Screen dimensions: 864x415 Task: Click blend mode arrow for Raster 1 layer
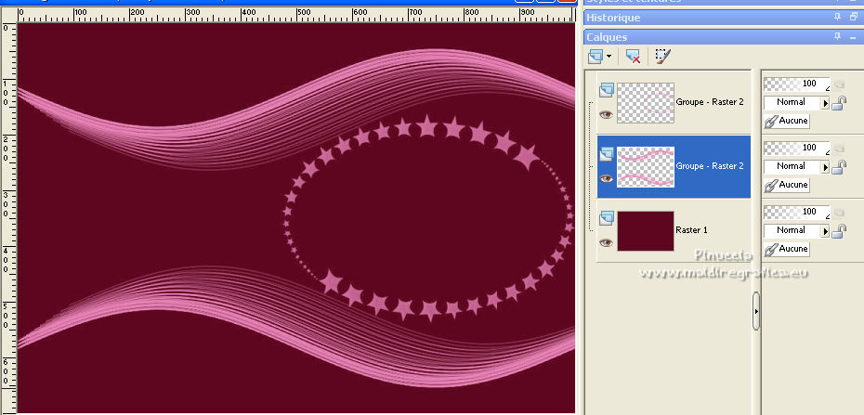pos(825,231)
